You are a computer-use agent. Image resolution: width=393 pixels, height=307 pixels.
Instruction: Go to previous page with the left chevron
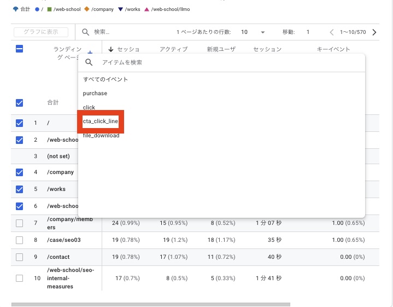pyautogui.click(x=332, y=32)
